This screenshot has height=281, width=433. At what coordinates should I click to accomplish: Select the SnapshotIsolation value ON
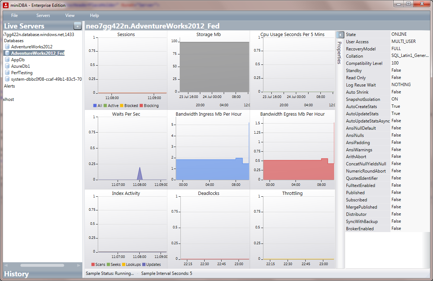tap(395, 99)
